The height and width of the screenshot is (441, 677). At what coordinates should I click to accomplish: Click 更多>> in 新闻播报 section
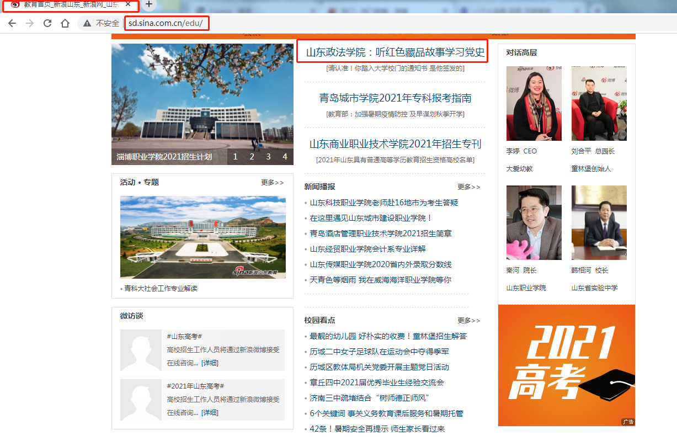tap(469, 187)
